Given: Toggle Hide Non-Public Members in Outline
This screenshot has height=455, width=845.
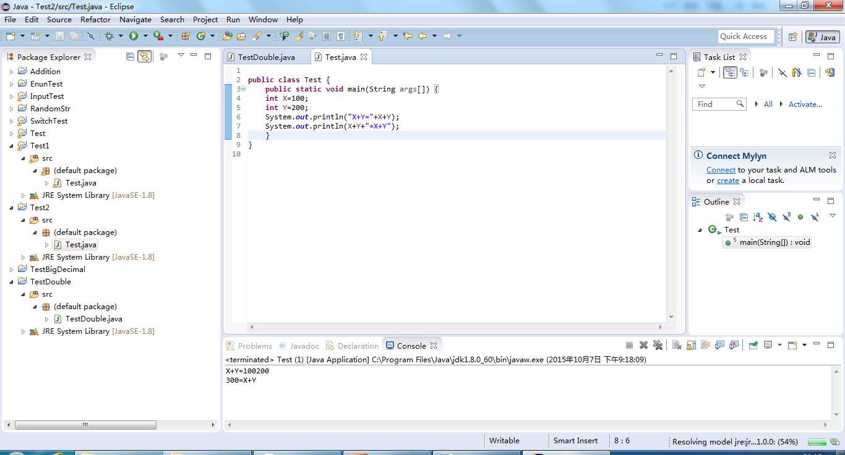Looking at the screenshot, I should point(800,217).
